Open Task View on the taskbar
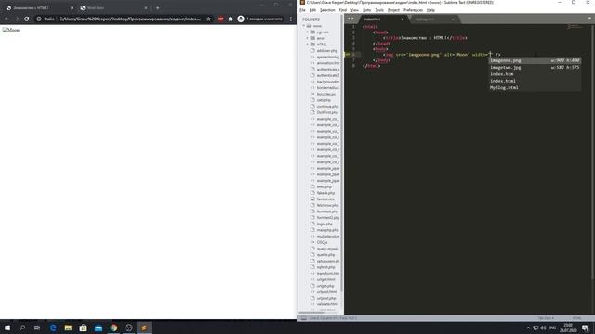The image size is (595, 334). [x=37, y=328]
